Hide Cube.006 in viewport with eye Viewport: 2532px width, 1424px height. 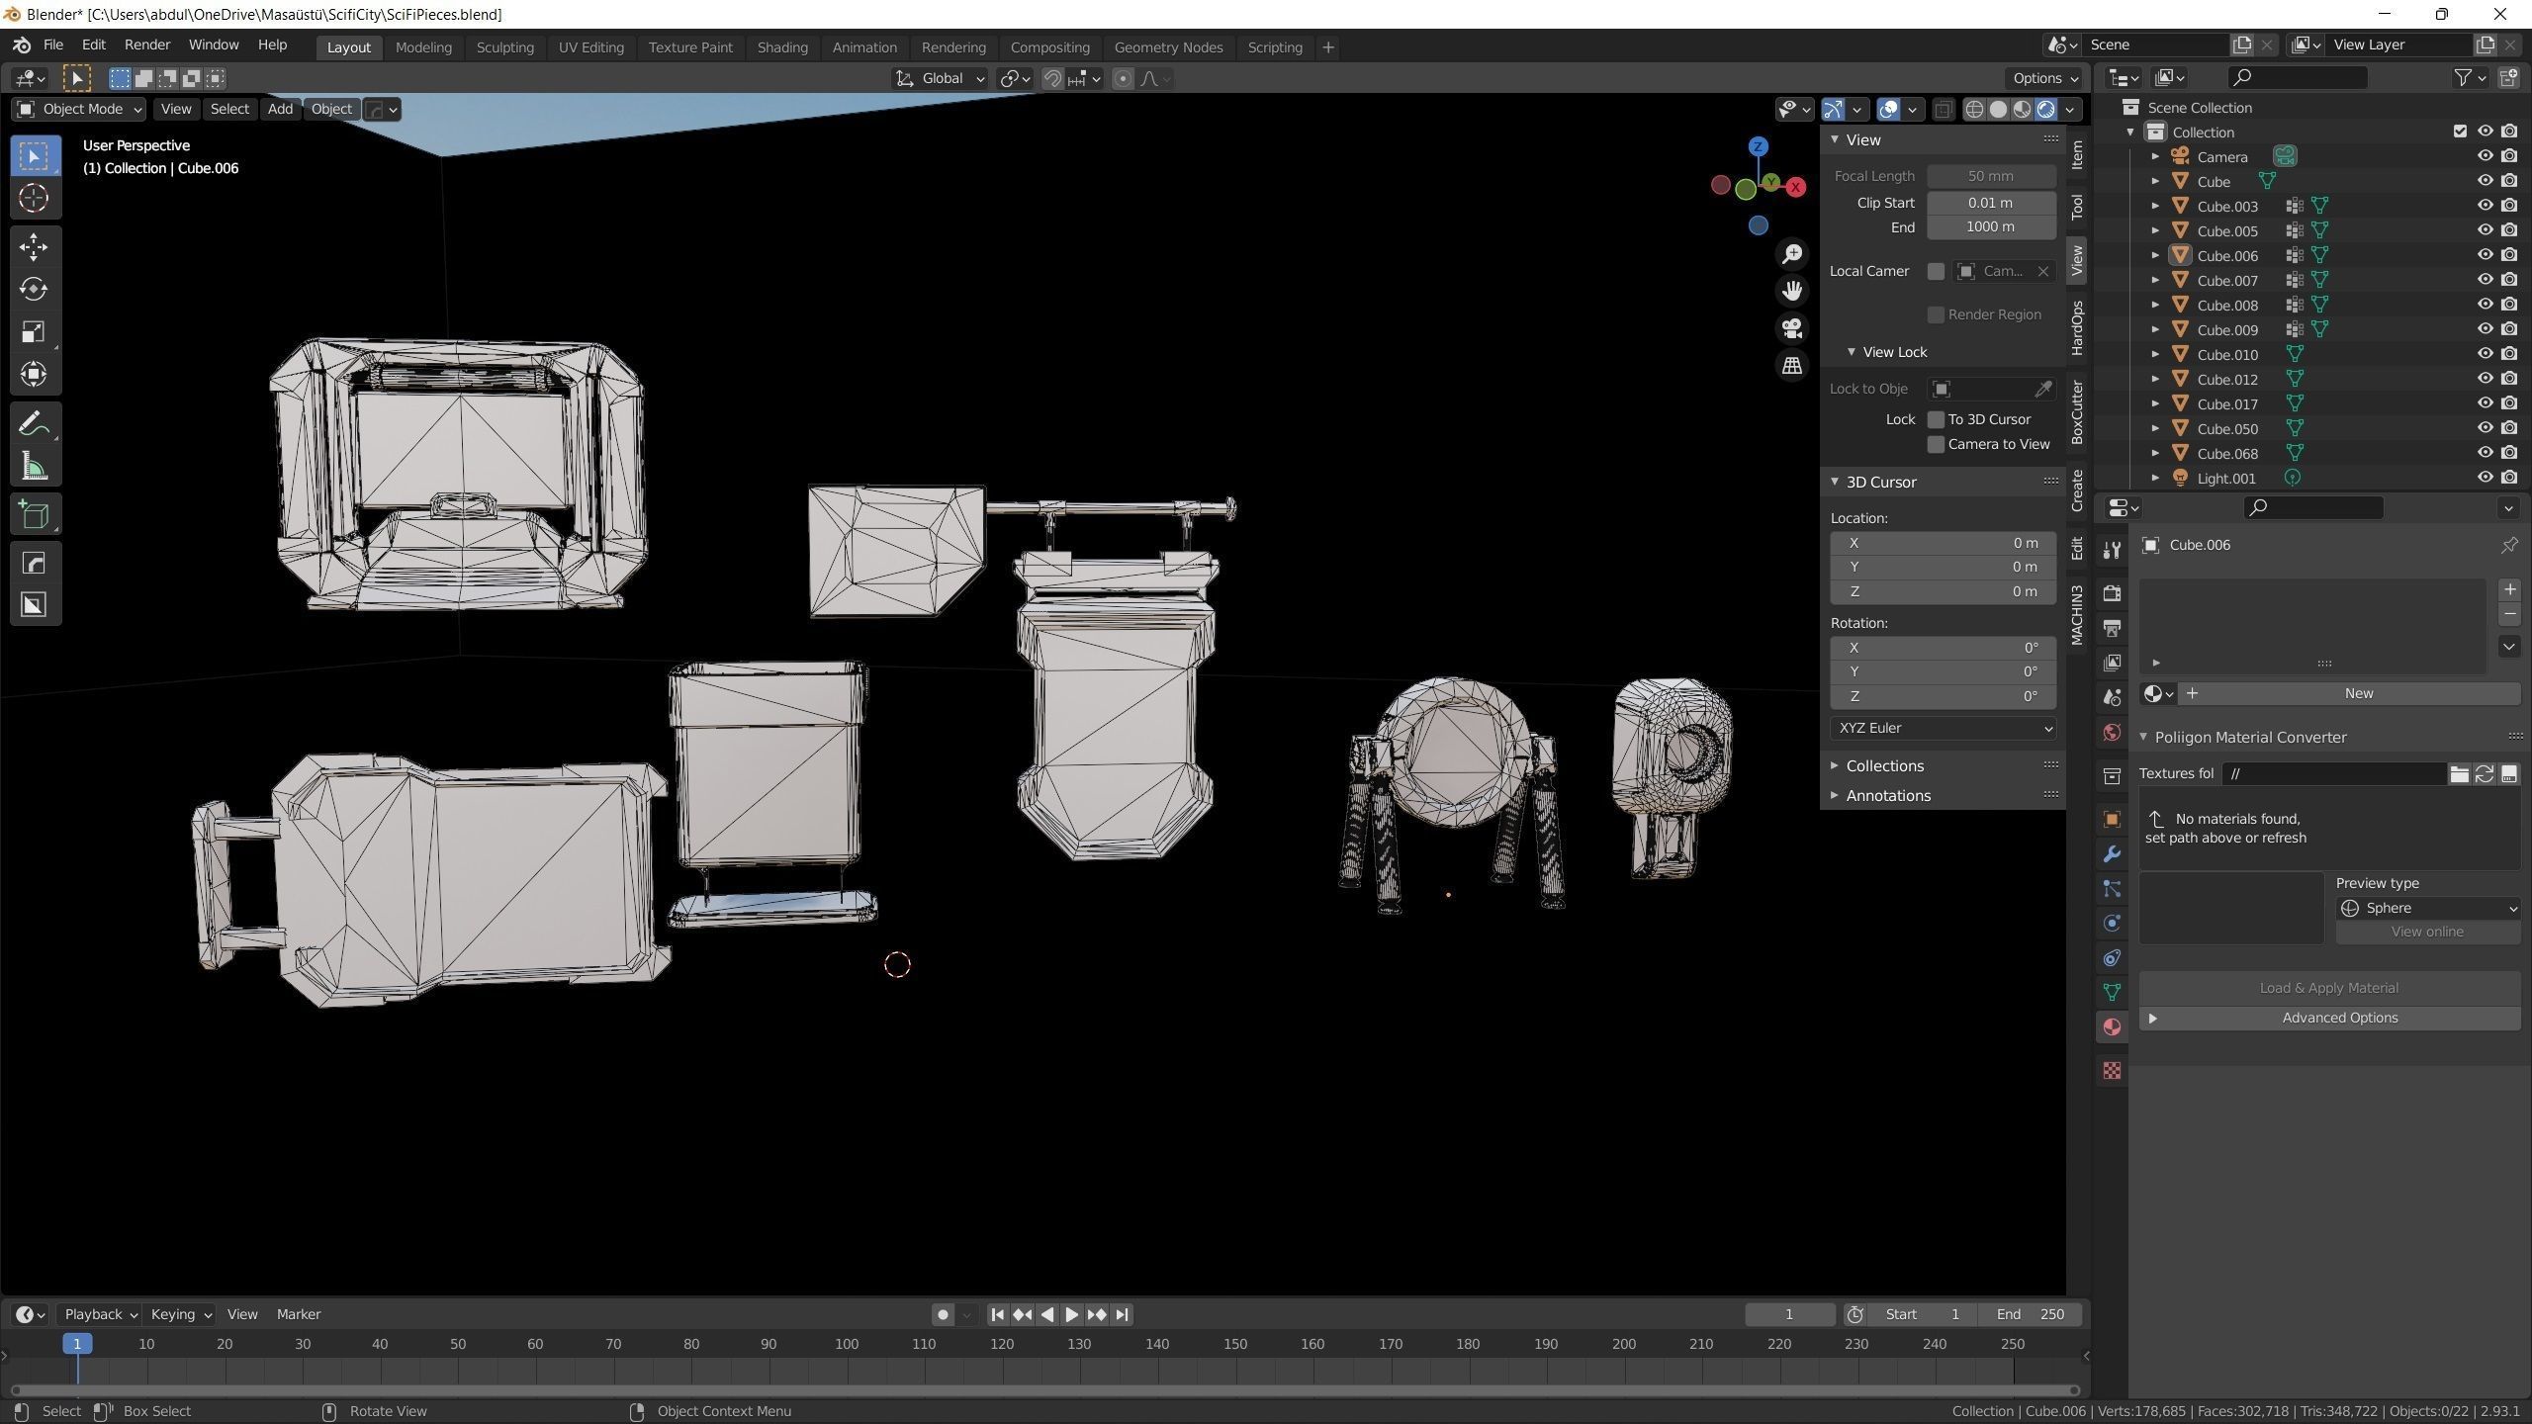coord(2485,255)
